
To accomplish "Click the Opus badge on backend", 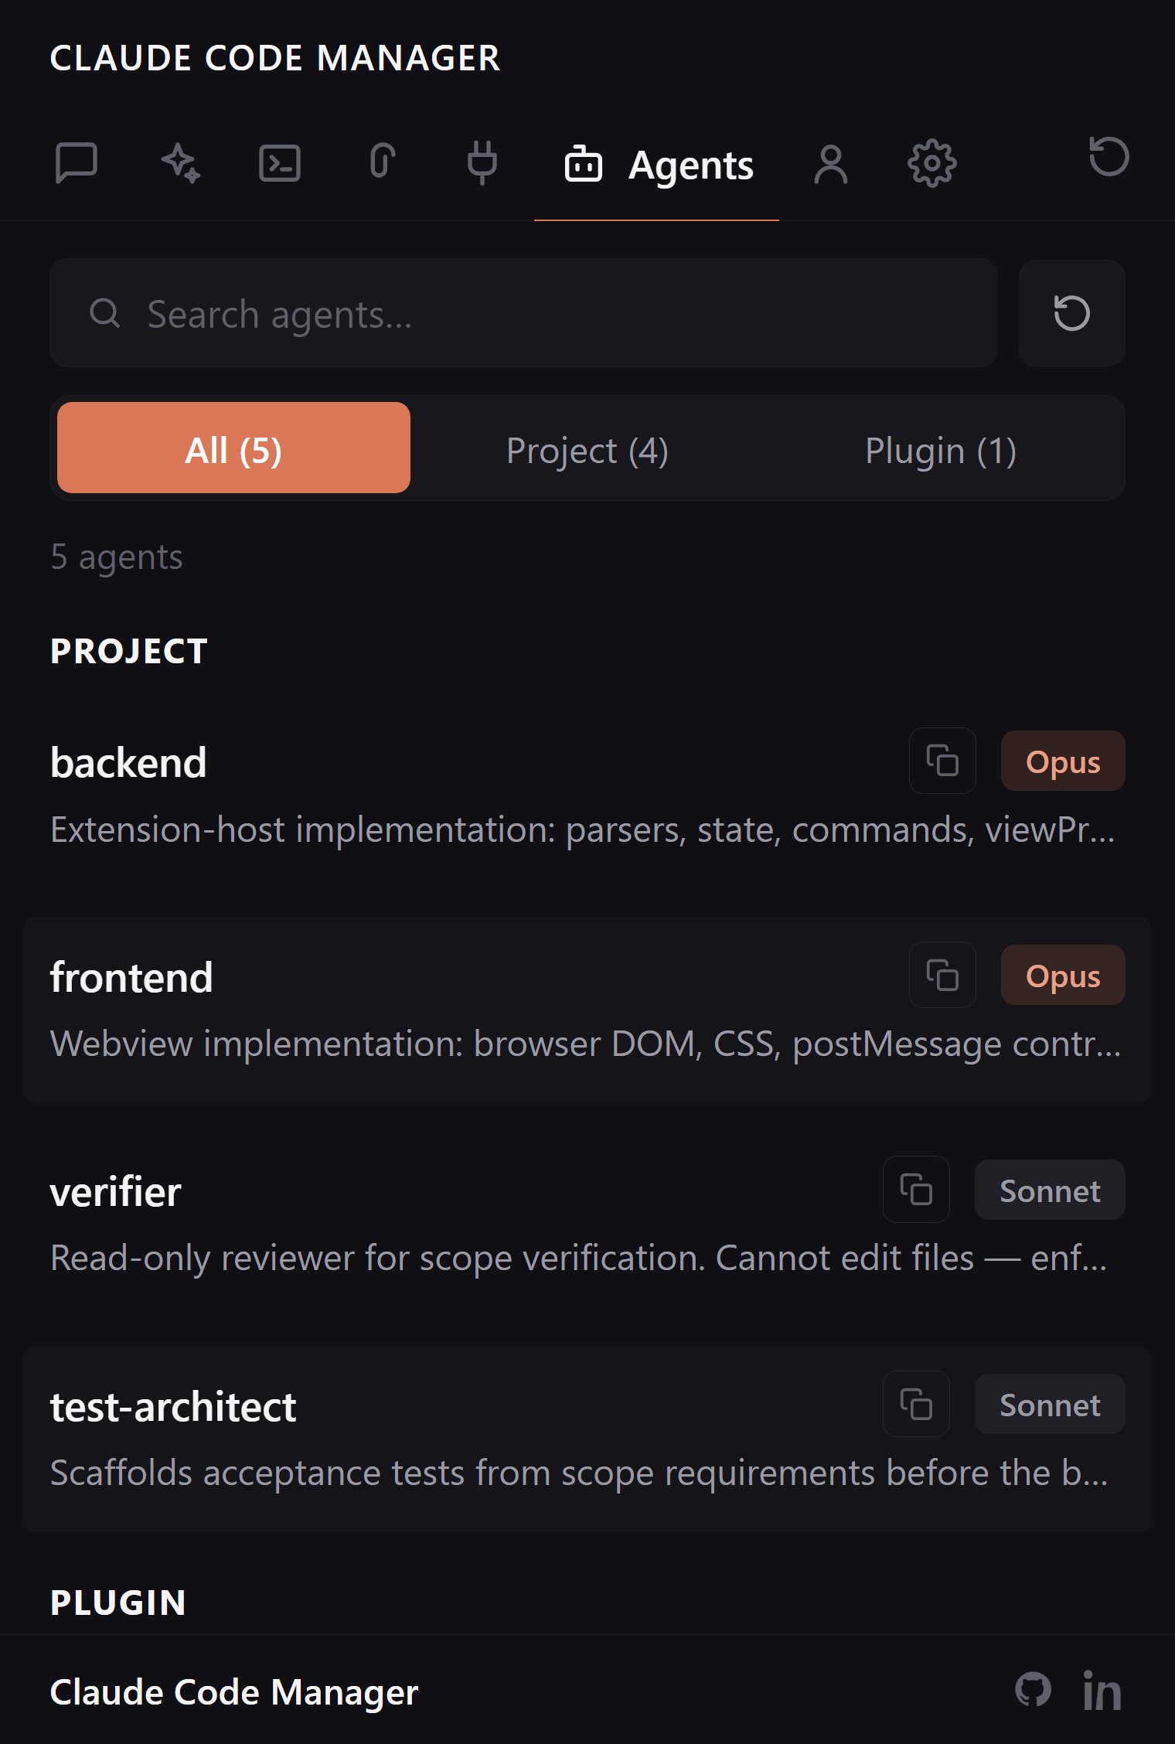I will click(x=1063, y=761).
